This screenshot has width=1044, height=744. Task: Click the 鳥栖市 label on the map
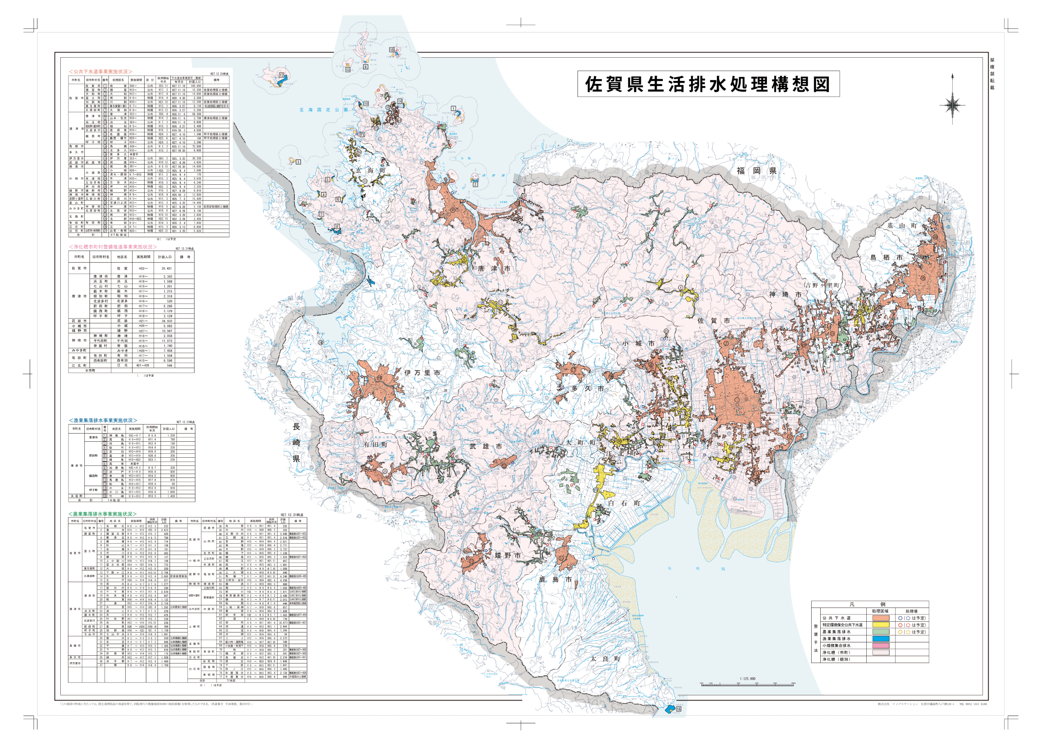[x=886, y=257]
